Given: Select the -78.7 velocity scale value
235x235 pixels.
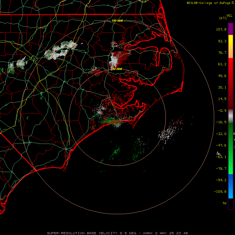Looking at the screenshot, I should 221,169.
